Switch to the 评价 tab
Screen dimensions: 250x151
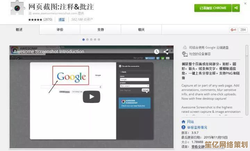tap(60, 30)
